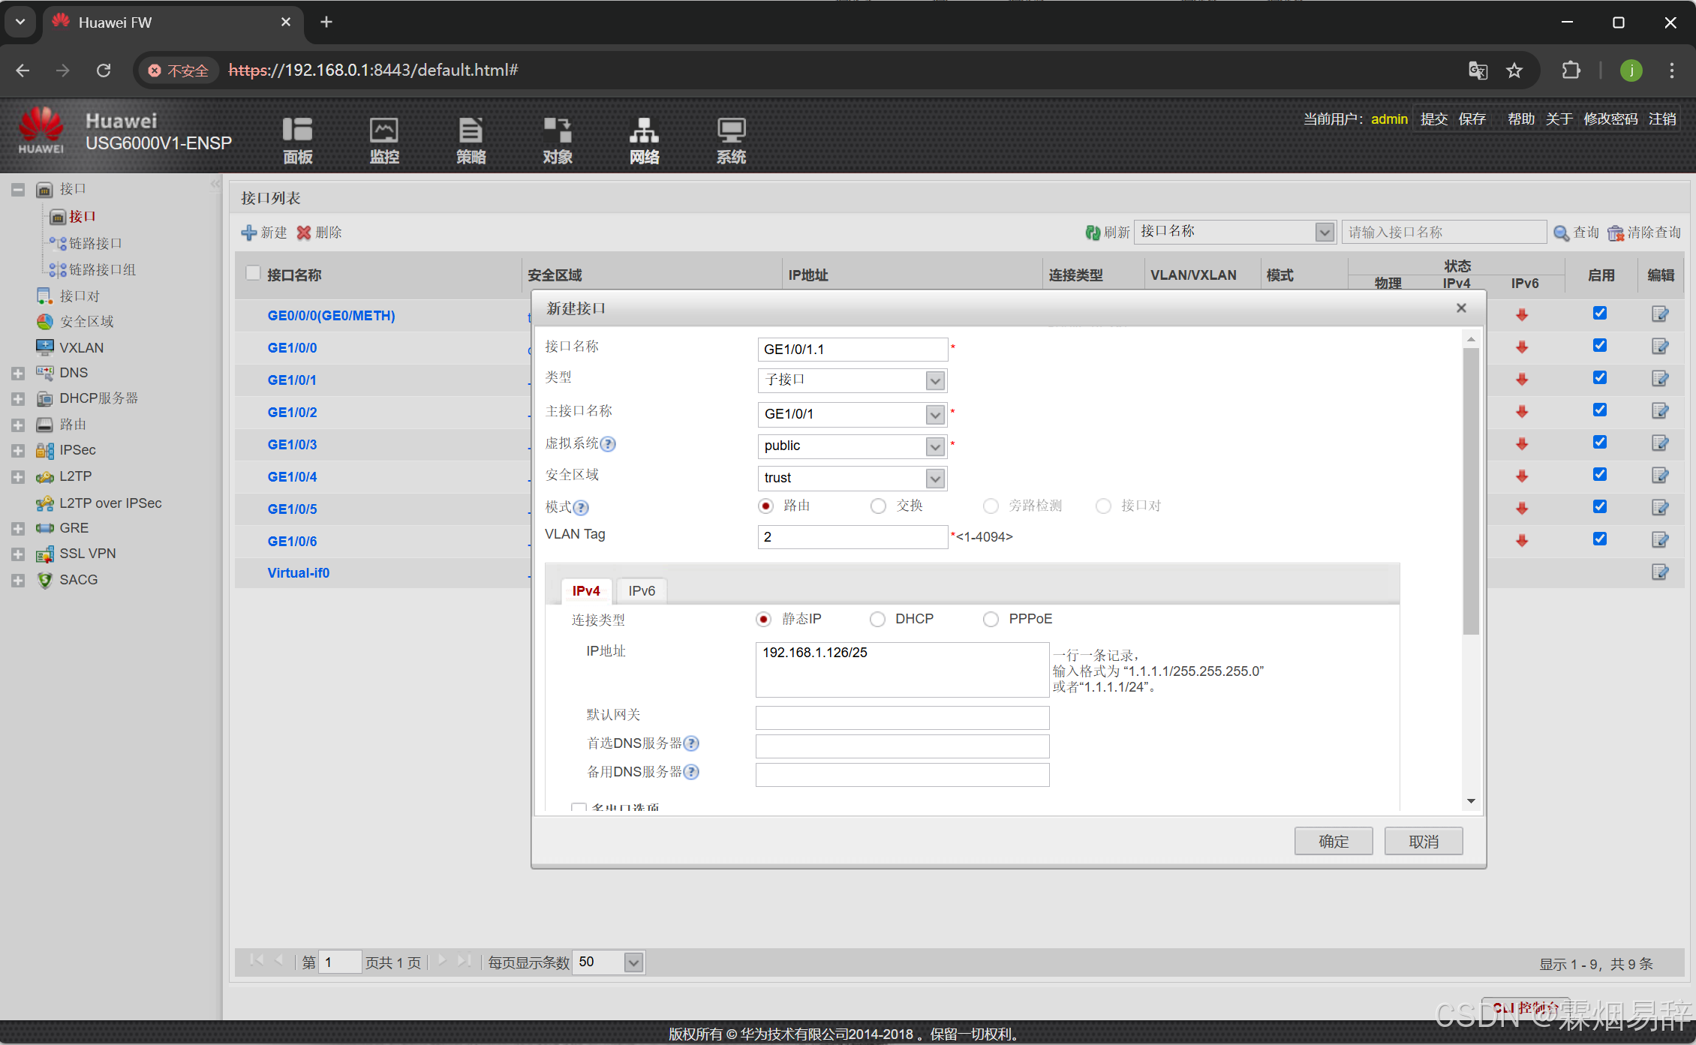This screenshot has height=1045, width=1696.
Task: Click the 确定 button
Action: (x=1333, y=842)
